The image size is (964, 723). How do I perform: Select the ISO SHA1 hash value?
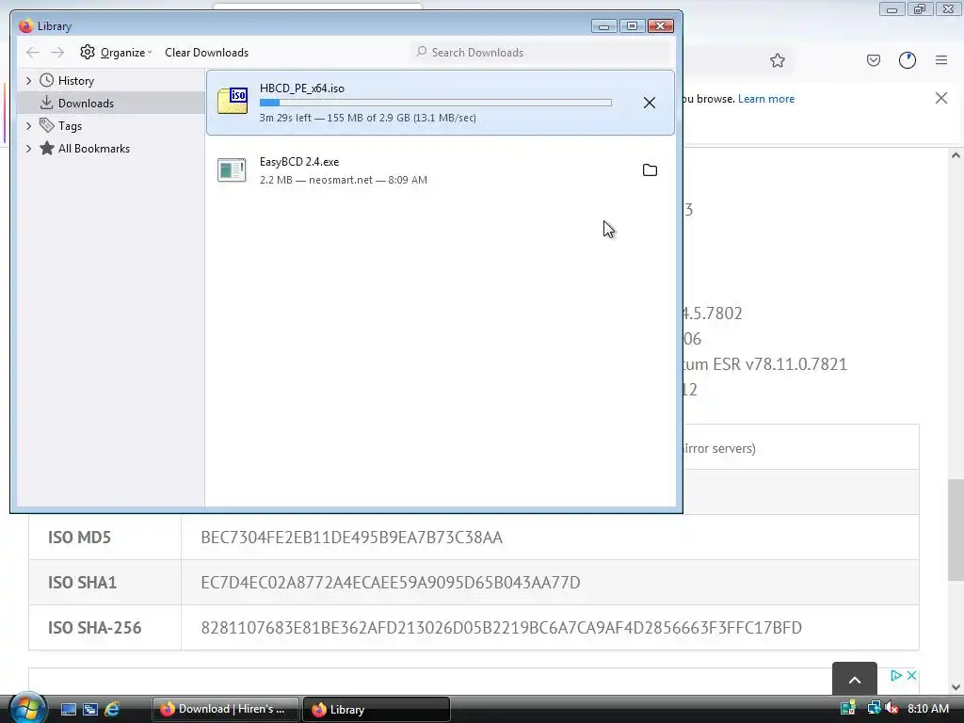pos(391,582)
